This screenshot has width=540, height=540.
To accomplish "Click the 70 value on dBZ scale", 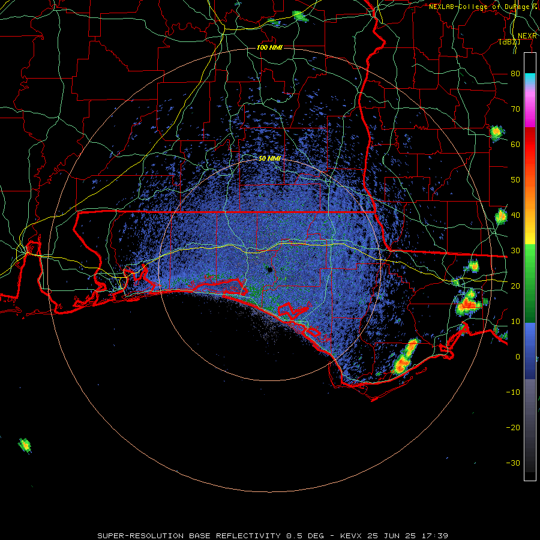I will coord(515,109).
